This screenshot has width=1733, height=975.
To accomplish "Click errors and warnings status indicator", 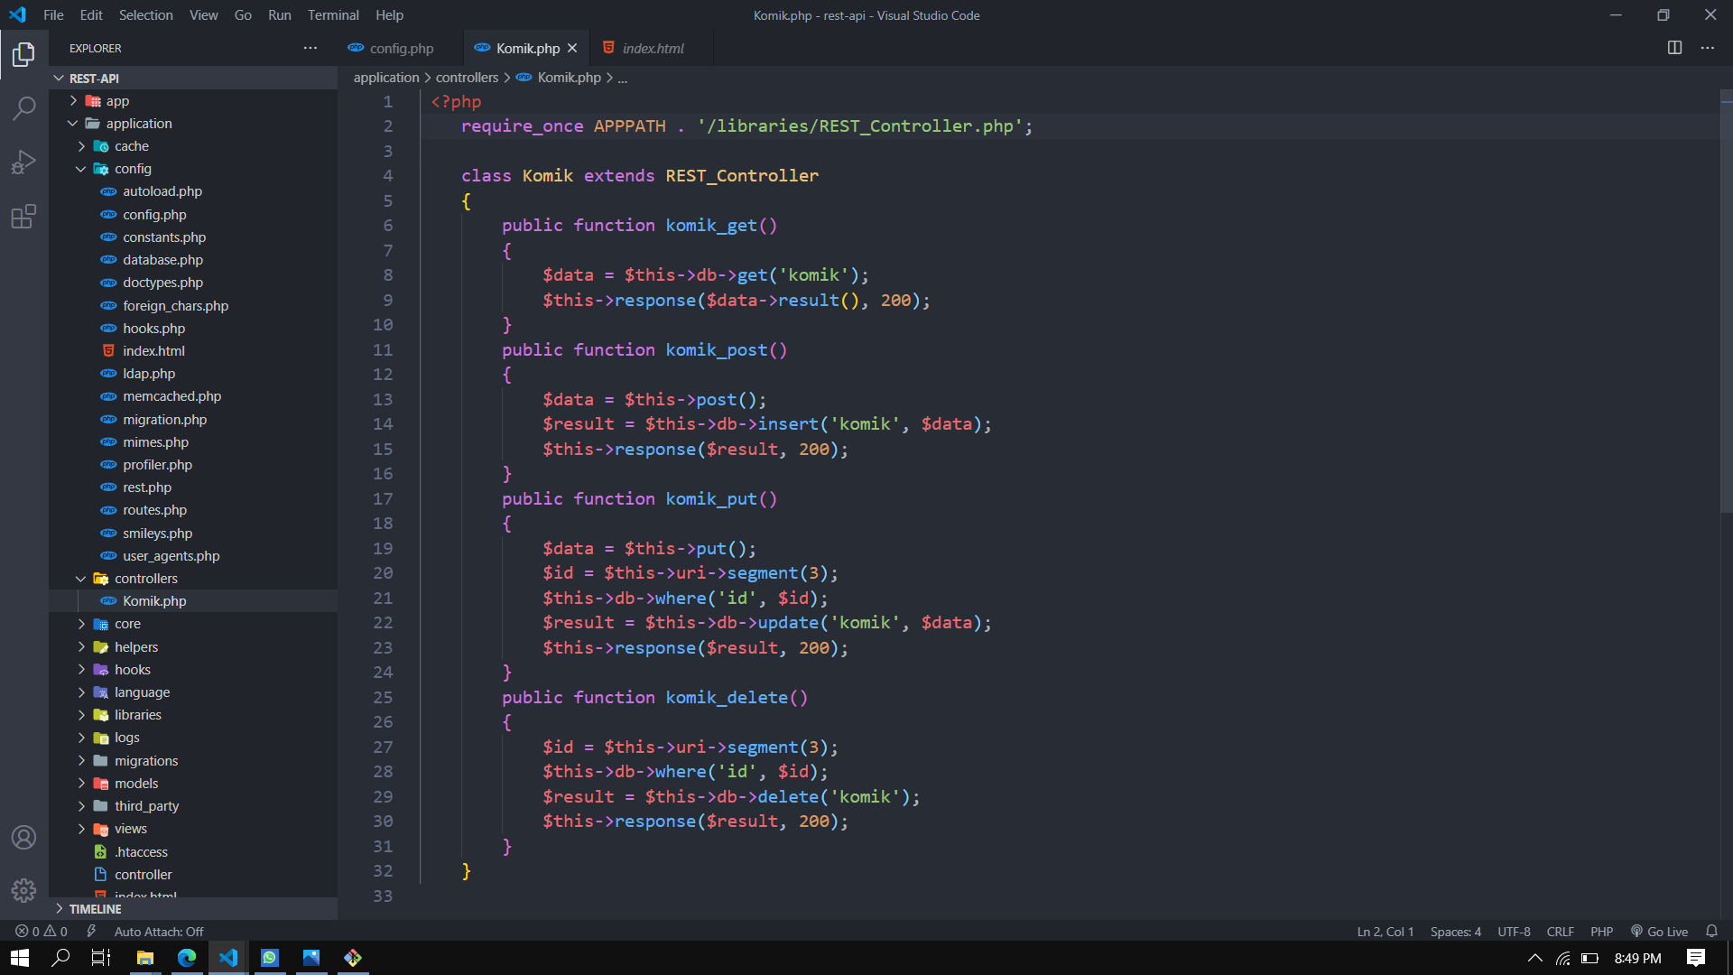I will click(x=42, y=932).
